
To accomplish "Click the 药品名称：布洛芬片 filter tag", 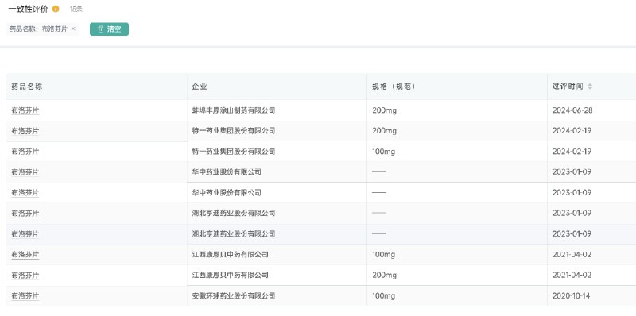I will tap(38, 29).
